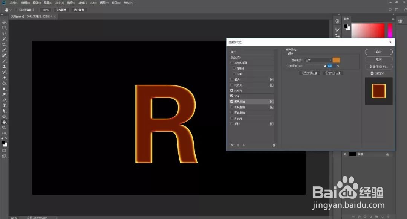Open the Hand tool preset dropdown arrow
The height and width of the screenshot is (219, 407).
click(11, 10)
